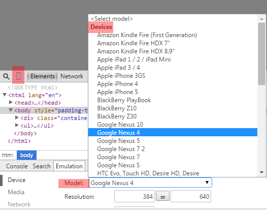Choose Google Nexus 7 2
Screen dimensions: 267x210
(x=173, y=149)
